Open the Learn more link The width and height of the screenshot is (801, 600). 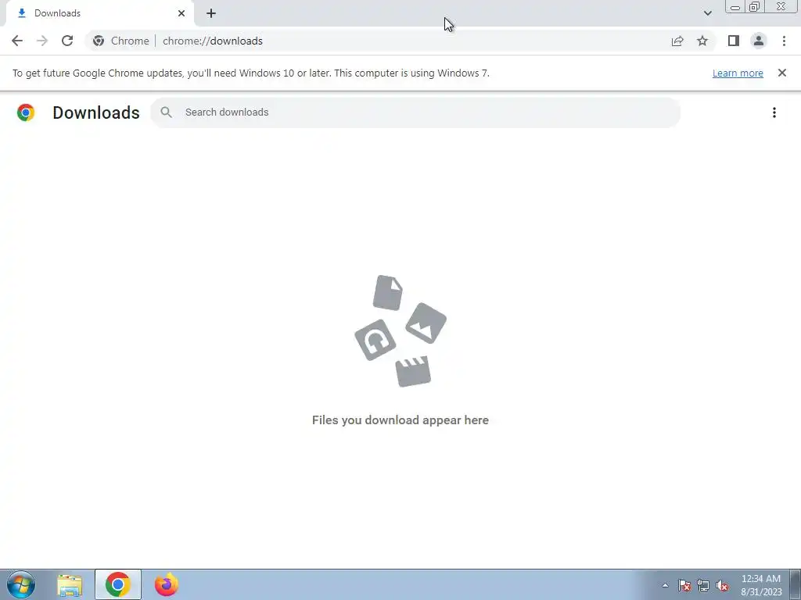[738, 73]
